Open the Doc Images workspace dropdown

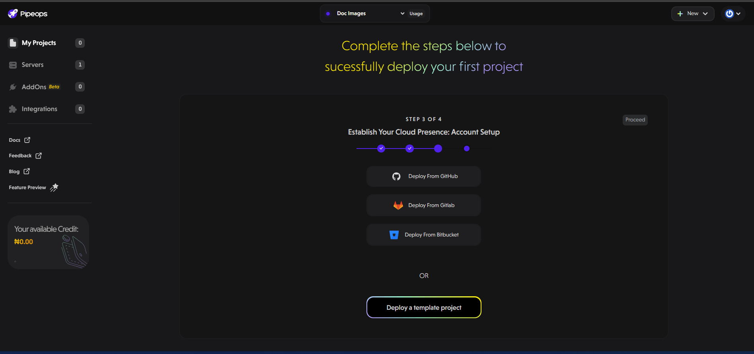click(365, 14)
